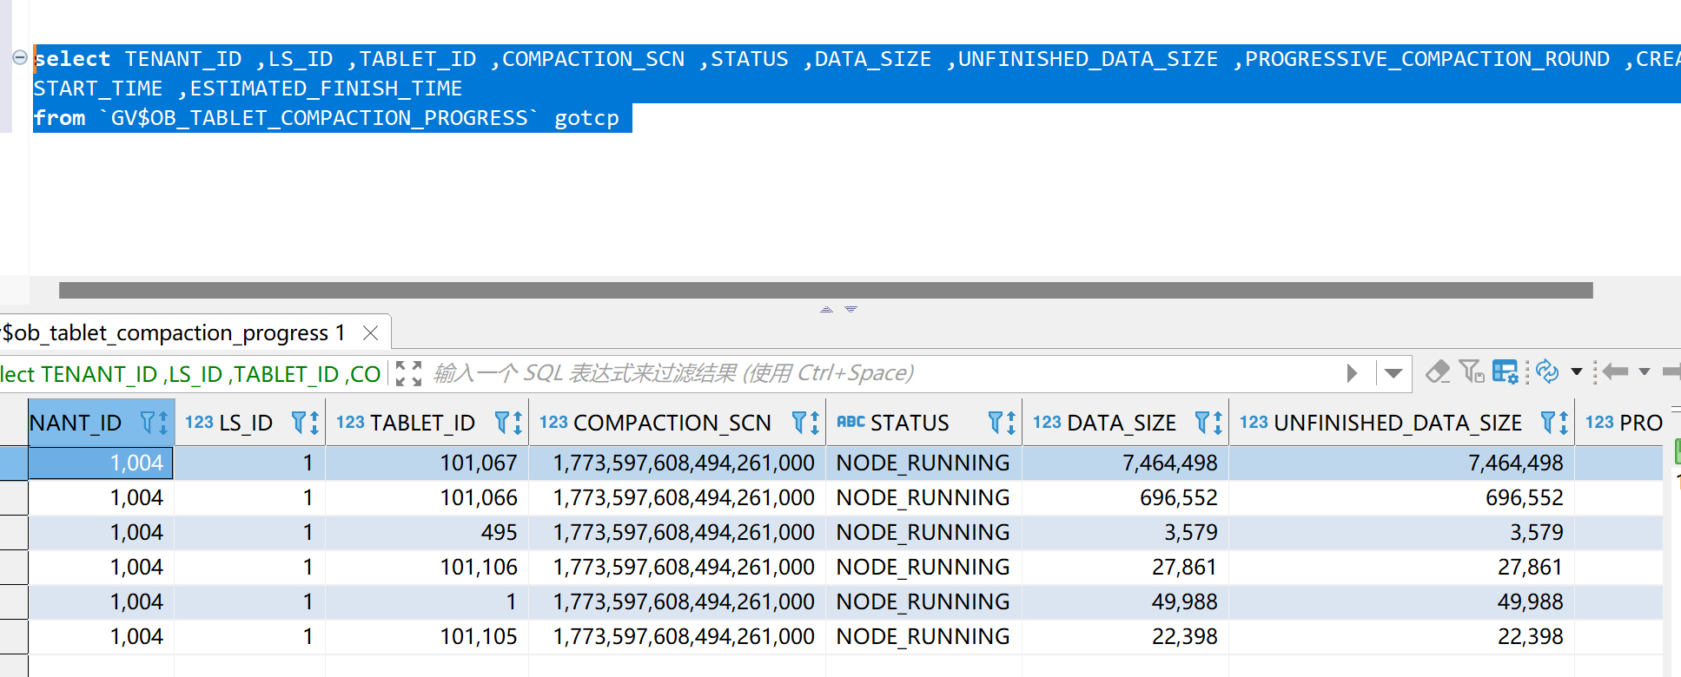Click the SQL filter expression input field
Viewport: 1681px width, 677px height.
tap(869, 373)
